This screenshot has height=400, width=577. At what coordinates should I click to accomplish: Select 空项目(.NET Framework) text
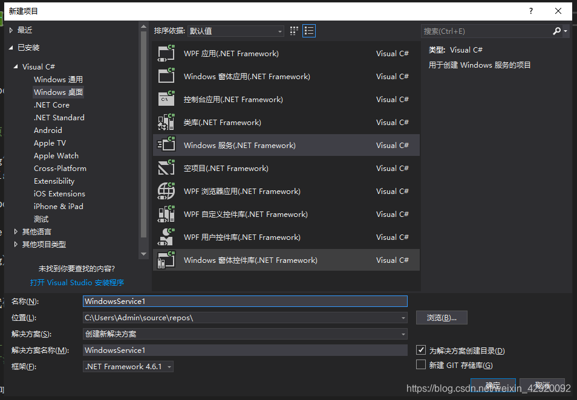point(226,169)
